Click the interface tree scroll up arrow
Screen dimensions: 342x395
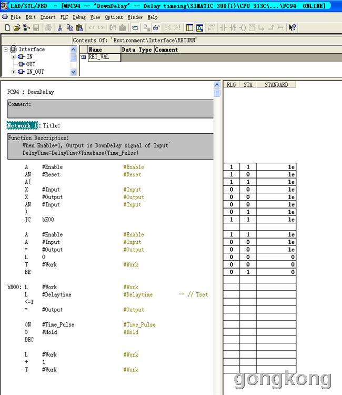tap(73, 50)
